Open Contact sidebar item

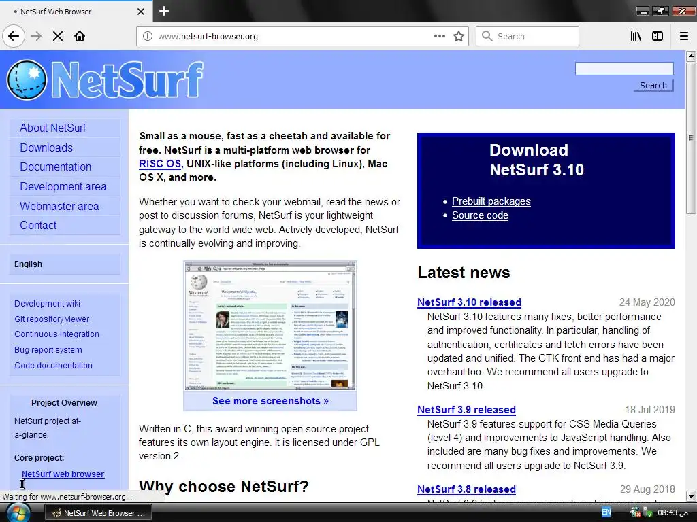click(65, 225)
